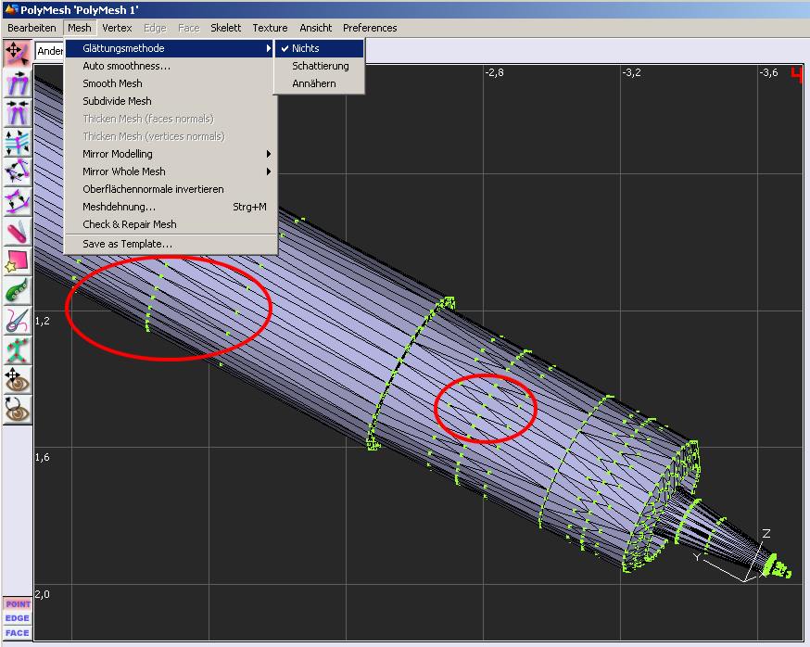The image size is (810, 647).
Task: Switch to FACE selection mode
Action: [x=18, y=632]
